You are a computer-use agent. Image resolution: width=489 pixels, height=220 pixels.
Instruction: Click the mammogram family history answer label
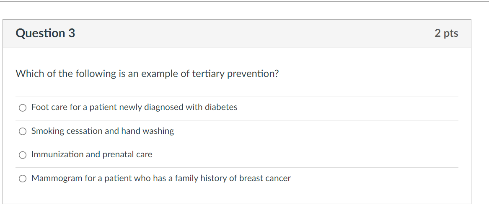161,179
